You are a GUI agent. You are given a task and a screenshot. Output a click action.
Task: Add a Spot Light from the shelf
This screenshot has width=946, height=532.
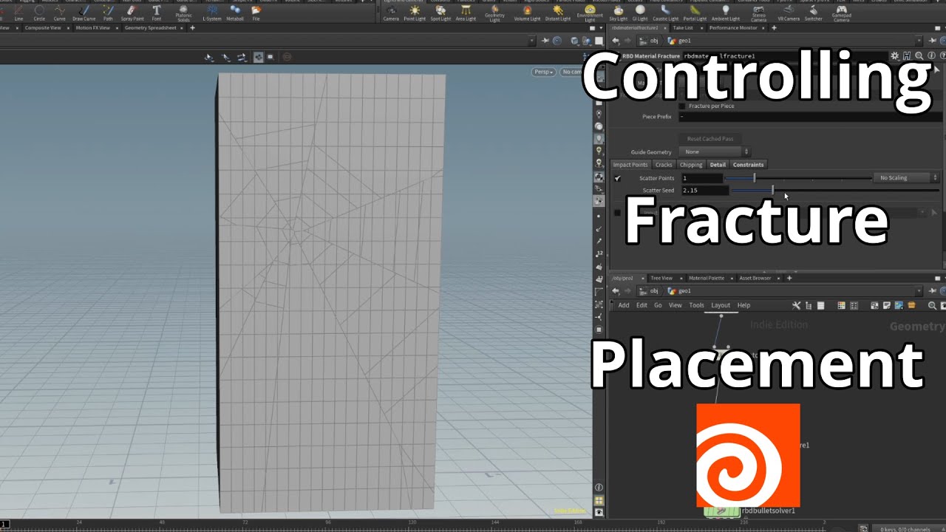click(440, 13)
